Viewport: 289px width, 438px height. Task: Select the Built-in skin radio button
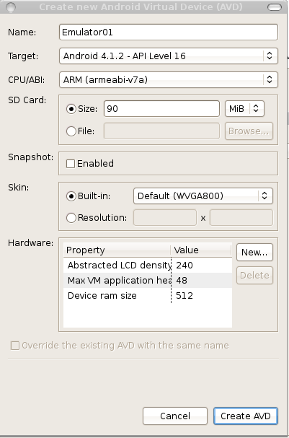71,196
